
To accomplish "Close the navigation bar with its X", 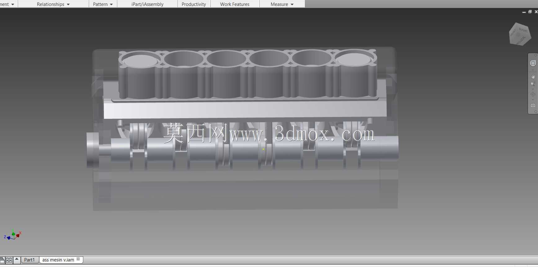I will pos(536,55).
